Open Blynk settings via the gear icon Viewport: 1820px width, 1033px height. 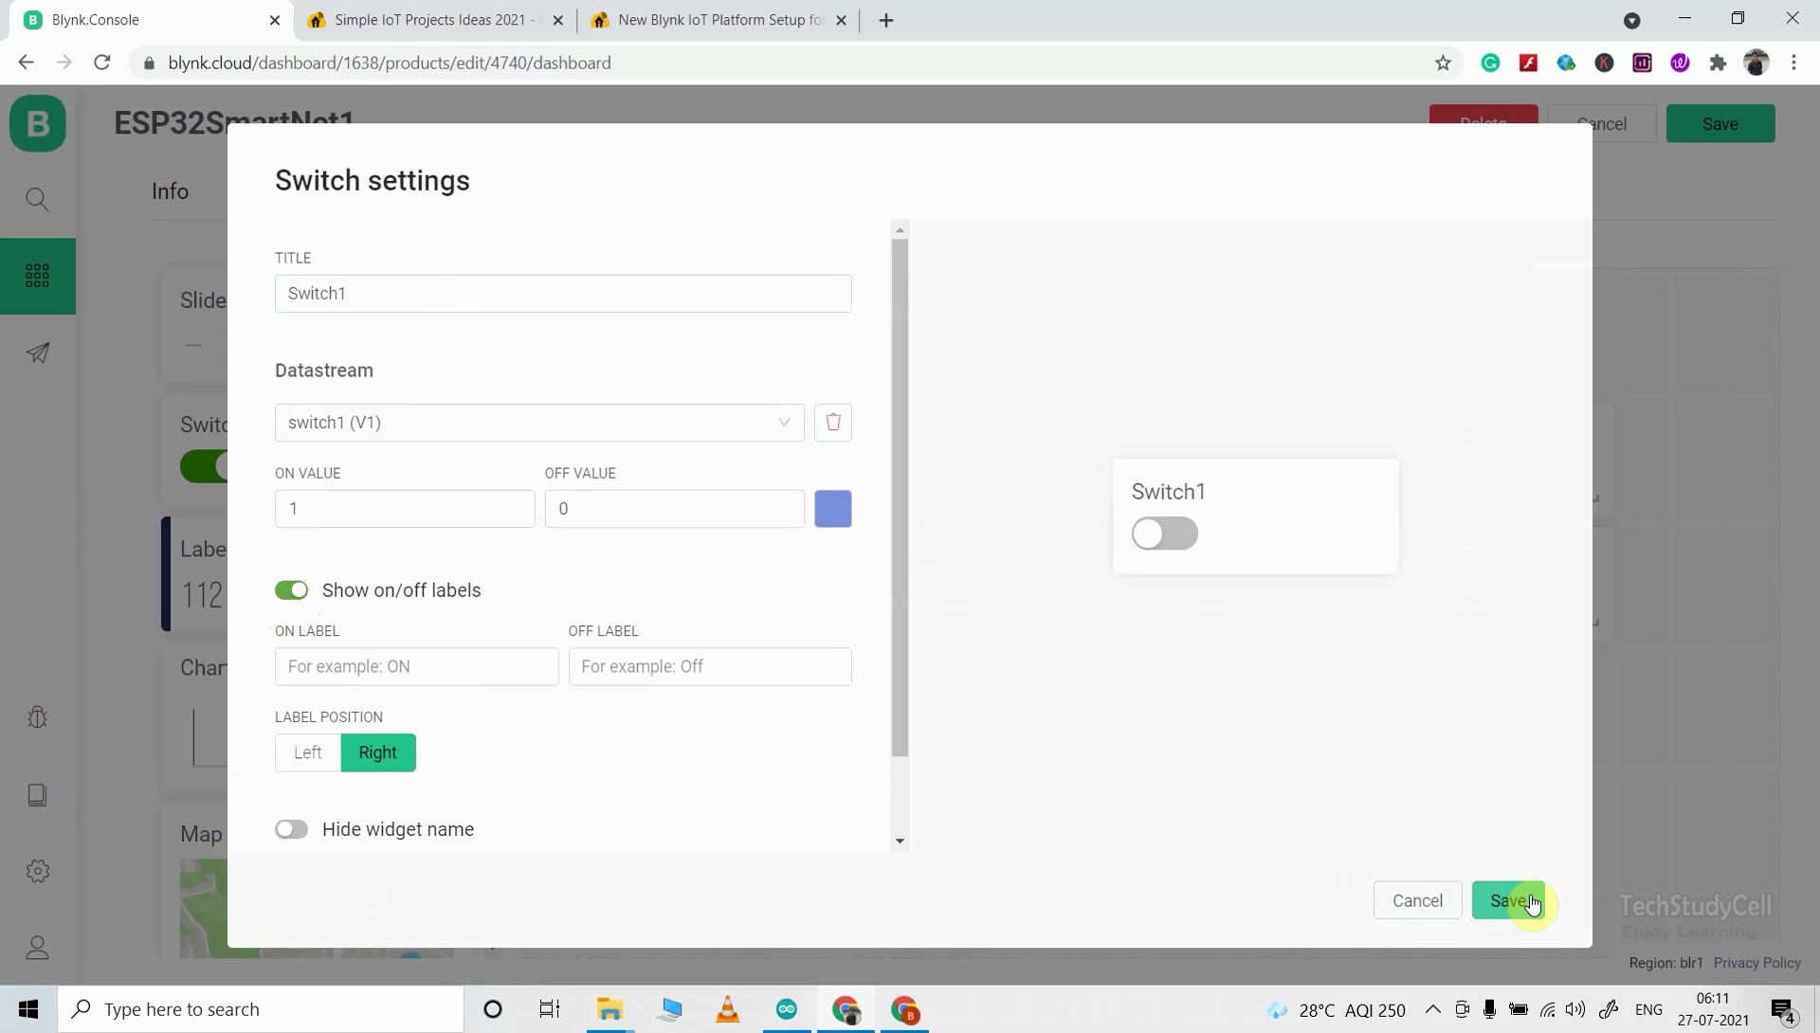(x=37, y=871)
